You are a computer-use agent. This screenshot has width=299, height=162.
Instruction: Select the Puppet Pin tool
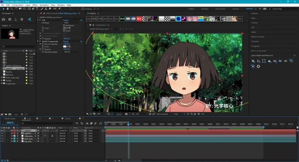pos(59,9)
